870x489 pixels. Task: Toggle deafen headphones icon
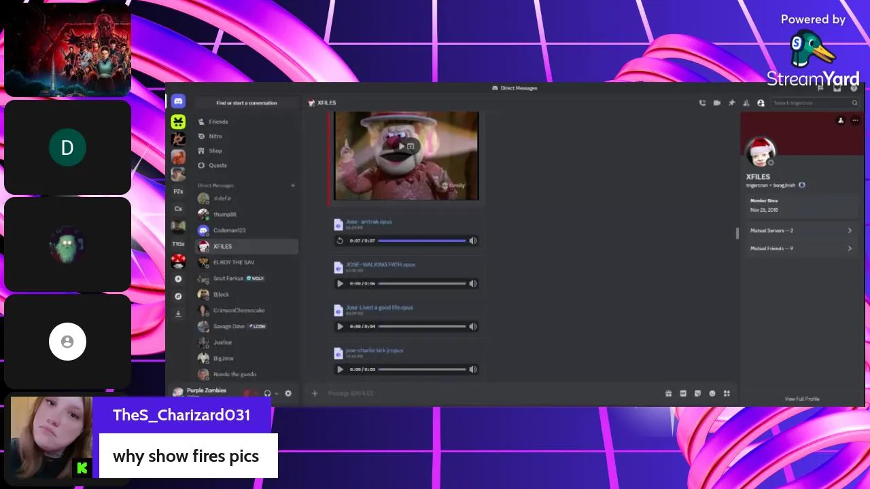pos(267,393)
